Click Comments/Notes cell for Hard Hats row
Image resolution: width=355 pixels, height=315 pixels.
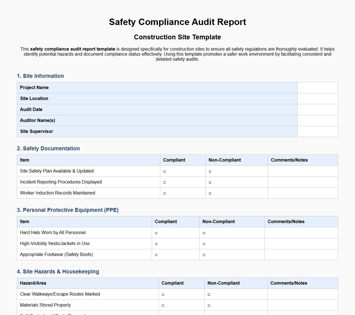click(301, 233)
